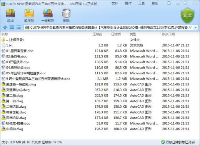Open the skin shirt icon in title bar
200x146 pixels.
[169, 3]
